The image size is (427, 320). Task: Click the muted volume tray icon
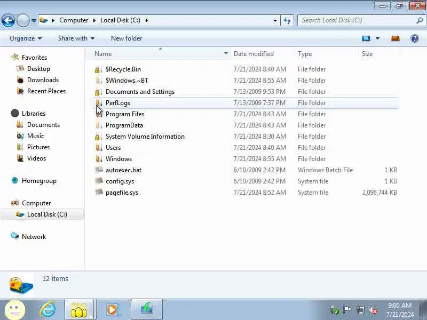click(x=373, y=310)
